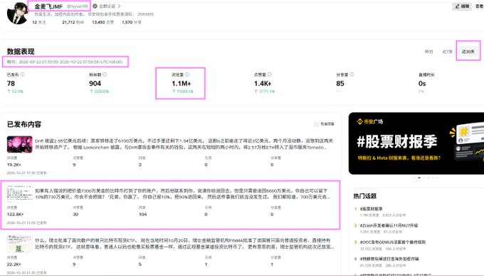Image resolution: width=484 pixels, height=276 pixels.
Task: Click the 0s live duration value
Action: [x=422, y=83]
